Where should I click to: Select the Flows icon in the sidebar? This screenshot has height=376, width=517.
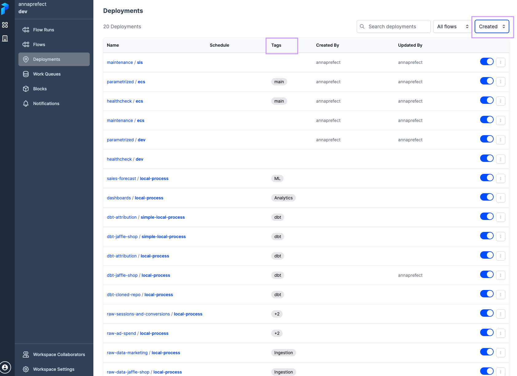click(38, 44)
